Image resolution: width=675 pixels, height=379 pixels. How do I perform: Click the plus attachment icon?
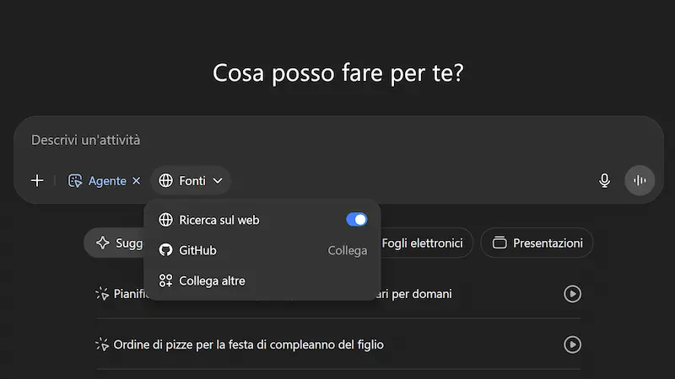[x=37, y=180]
